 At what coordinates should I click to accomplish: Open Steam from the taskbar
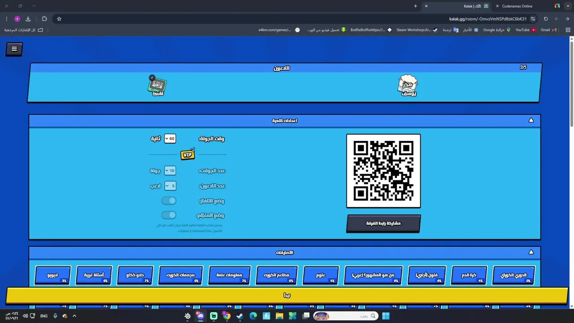[x=240, y=316]
